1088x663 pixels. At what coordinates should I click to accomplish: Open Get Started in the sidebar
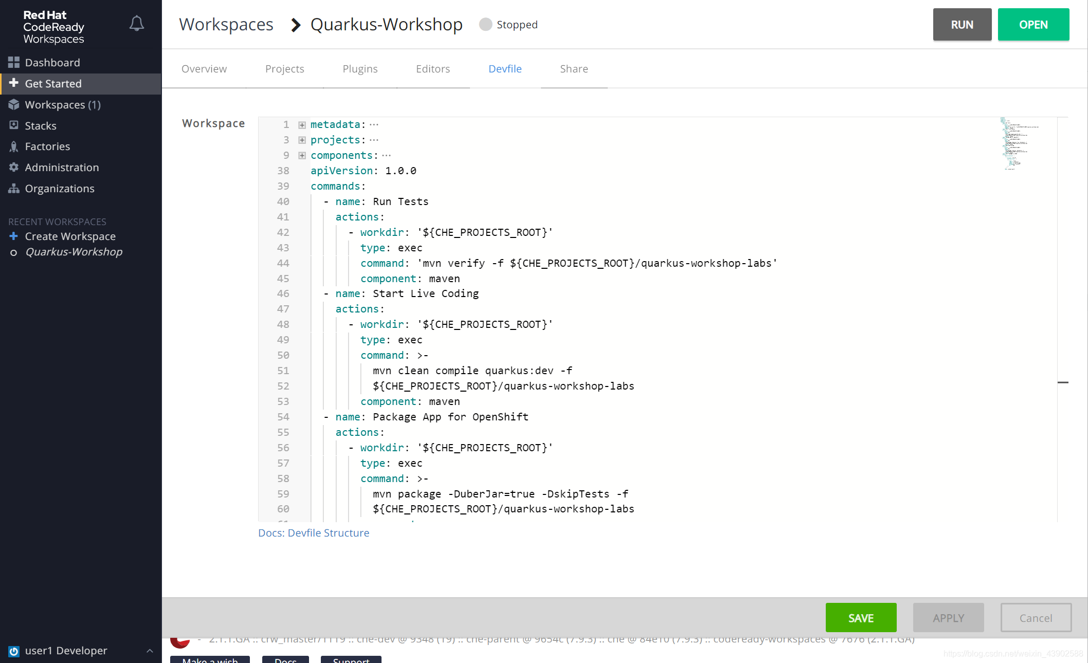(x=81, y=84)
